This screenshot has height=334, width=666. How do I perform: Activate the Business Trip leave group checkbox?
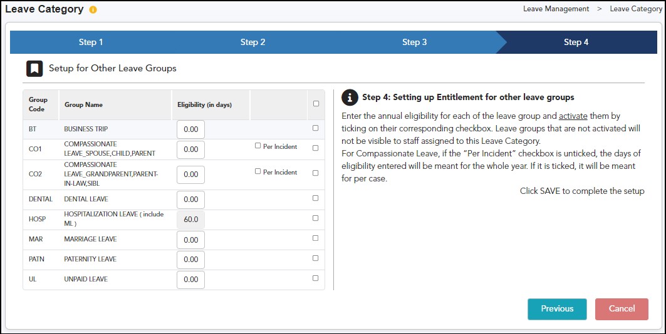point(316,128)
